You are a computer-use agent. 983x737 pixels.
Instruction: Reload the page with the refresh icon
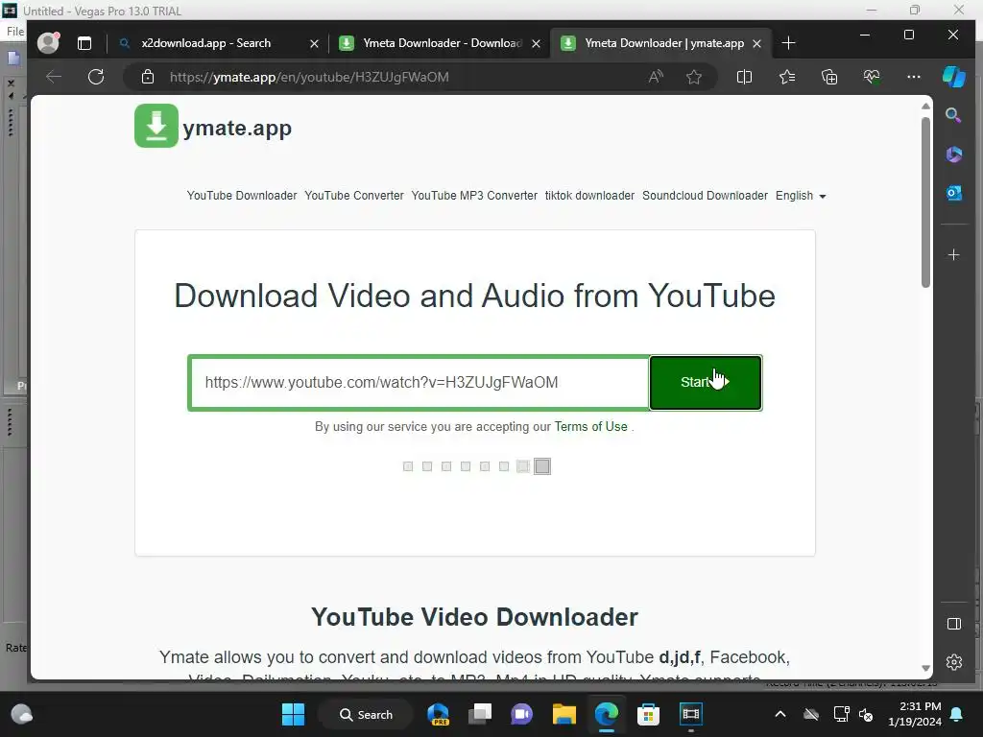pyautogui.click(x=96, y=77)
